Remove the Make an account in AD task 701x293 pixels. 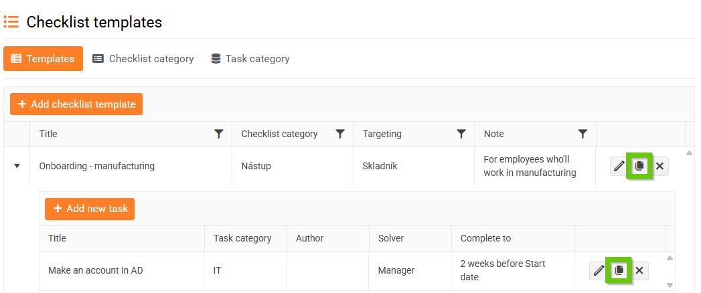[x=639, y=270]
